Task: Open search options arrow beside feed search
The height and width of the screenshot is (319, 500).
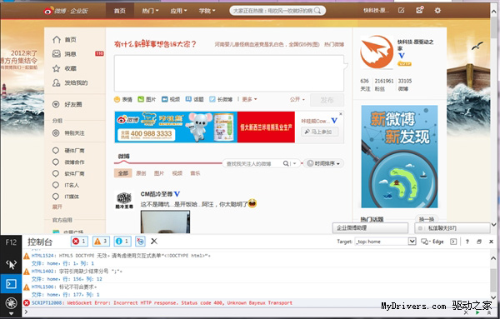Action: [x=294, y=163]
